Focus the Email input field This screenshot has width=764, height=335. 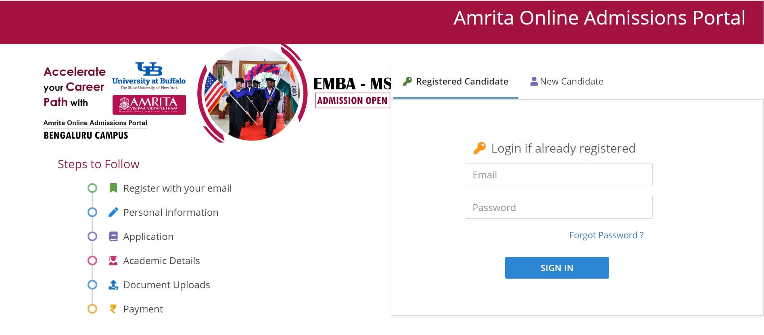[558, 175]
